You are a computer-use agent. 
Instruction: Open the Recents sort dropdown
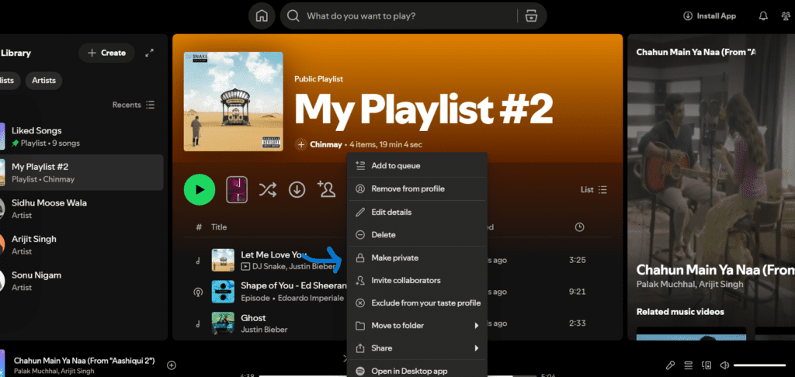coord(134,105)
